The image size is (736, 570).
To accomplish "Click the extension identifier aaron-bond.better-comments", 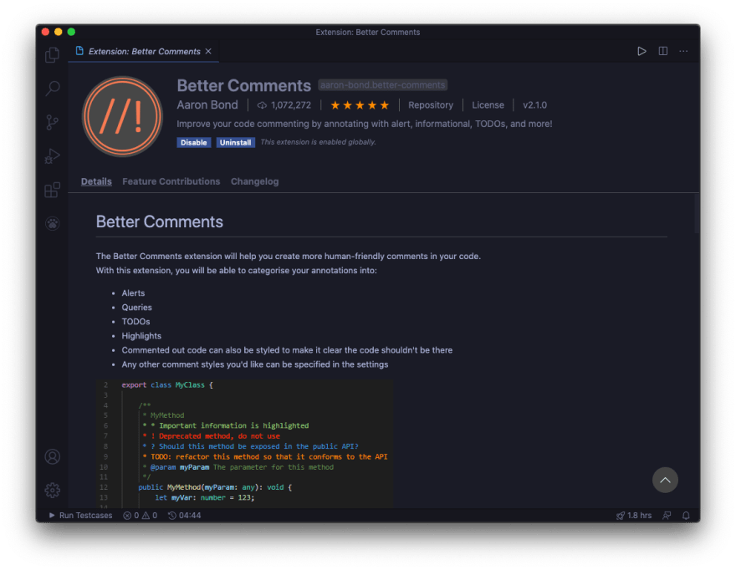I will (x=382, y=85).
